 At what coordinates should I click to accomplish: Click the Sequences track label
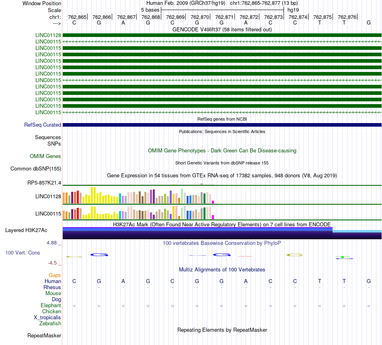point(48,137)
